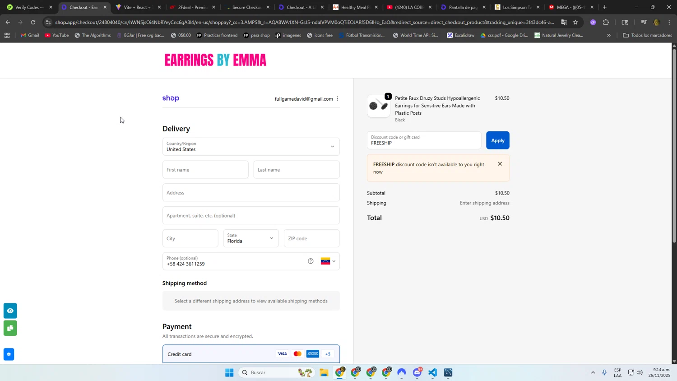Open the Excalidraw bookmark
Viewport: 677px width, 381px height.
(460, 35)
